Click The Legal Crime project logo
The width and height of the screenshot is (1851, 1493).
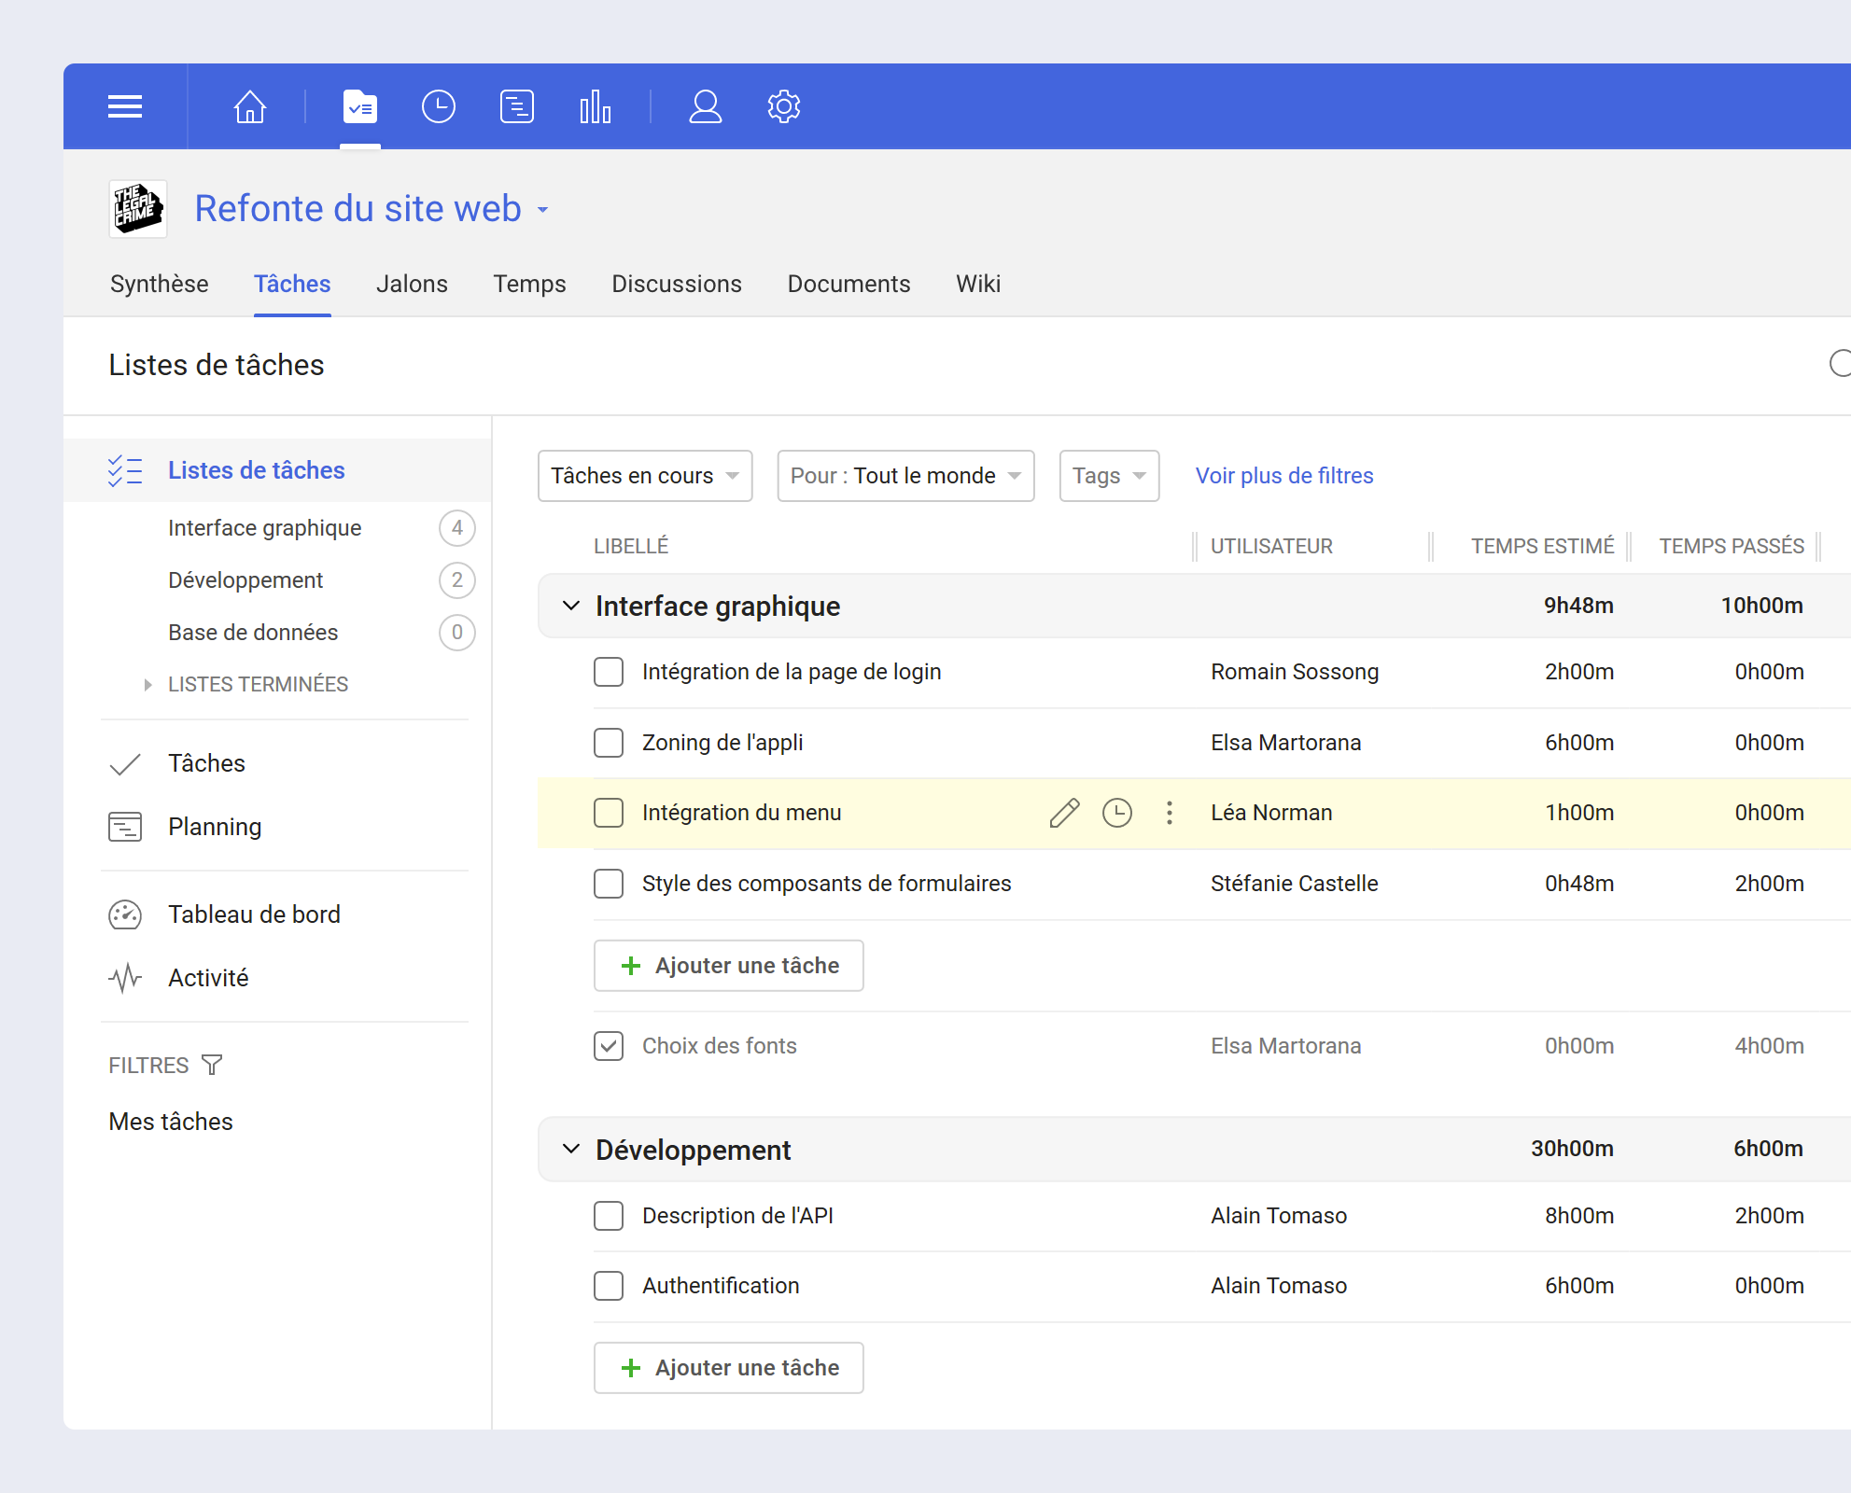pos(138,209)
